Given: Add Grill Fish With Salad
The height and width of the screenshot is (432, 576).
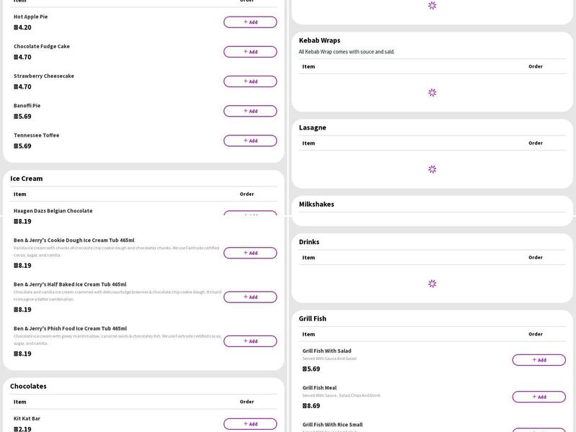Looking at the screenshot, I should pos(539,360).
